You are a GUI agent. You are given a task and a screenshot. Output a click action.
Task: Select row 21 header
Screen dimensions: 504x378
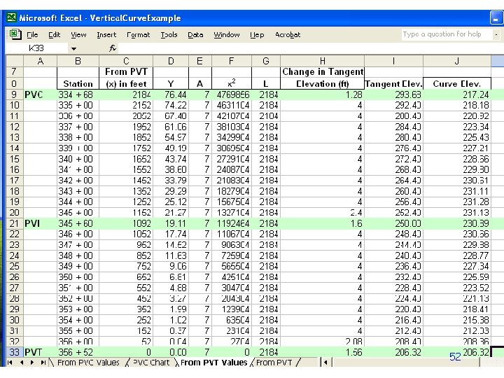pos(15,223)
